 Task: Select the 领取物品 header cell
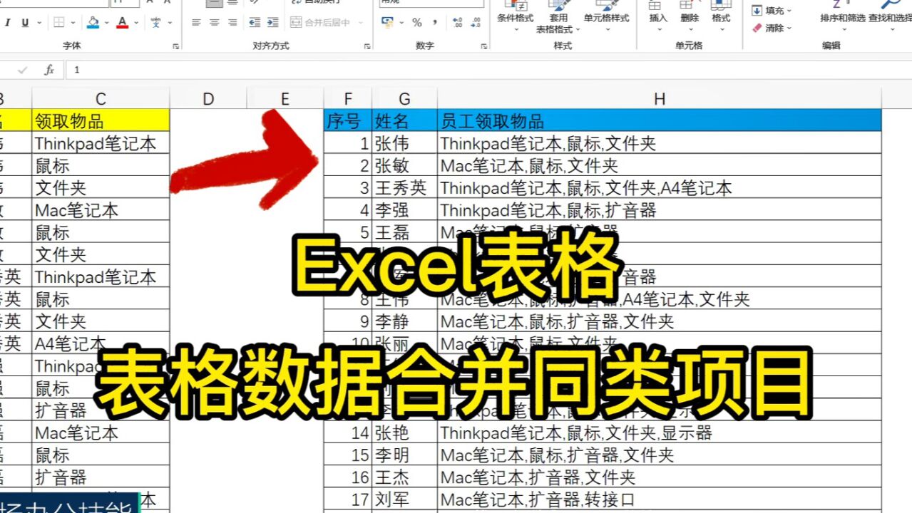click(x=101, y=120)
